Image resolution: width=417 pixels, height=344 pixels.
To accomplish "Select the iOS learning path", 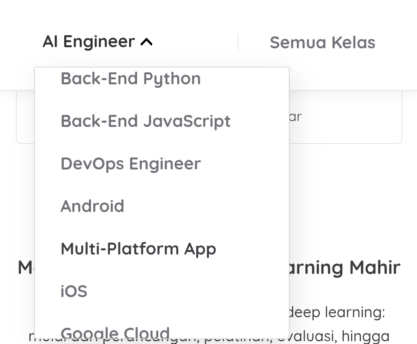I will (74, 291).
